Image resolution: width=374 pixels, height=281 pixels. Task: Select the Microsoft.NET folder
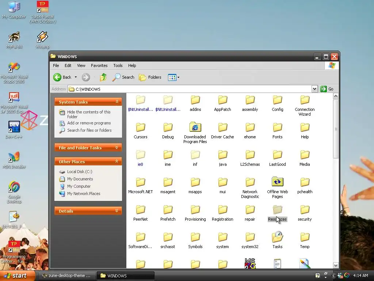(141, 186)
